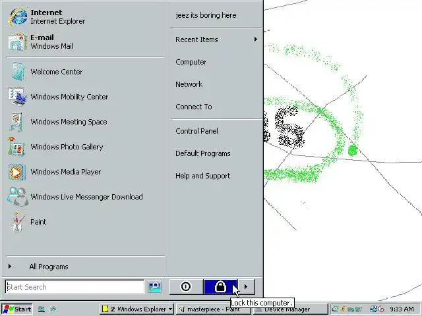Click the leftmost system tray icon
The image size is (422, 316).
click(336, 309)
